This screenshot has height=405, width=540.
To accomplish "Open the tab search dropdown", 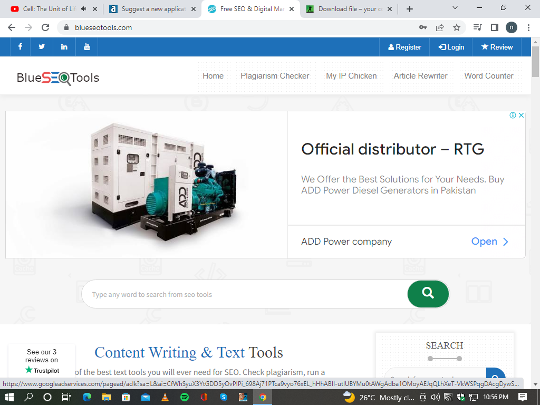I will (455, 7).
